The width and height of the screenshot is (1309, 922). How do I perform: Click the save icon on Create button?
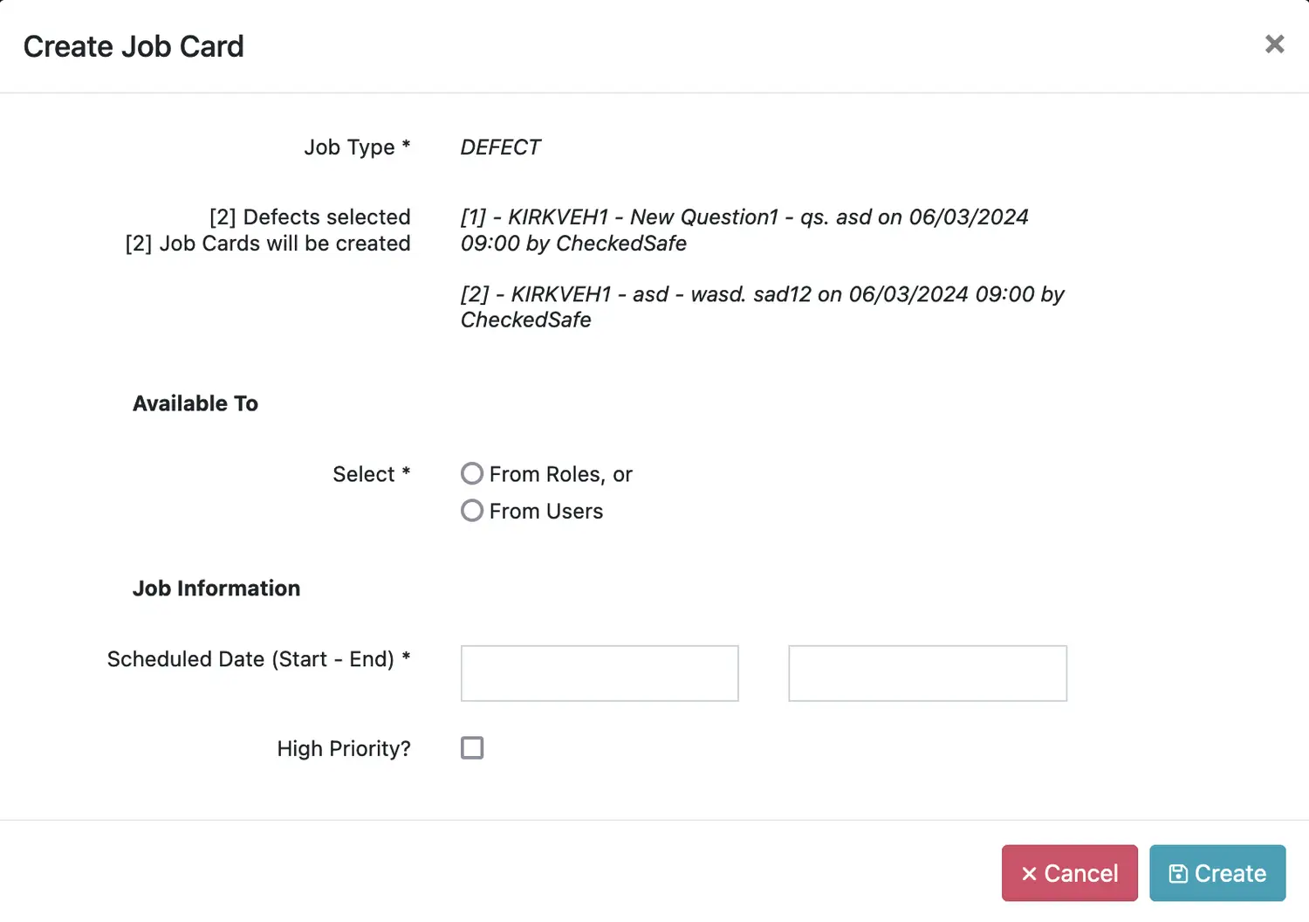coord(1178,874)
